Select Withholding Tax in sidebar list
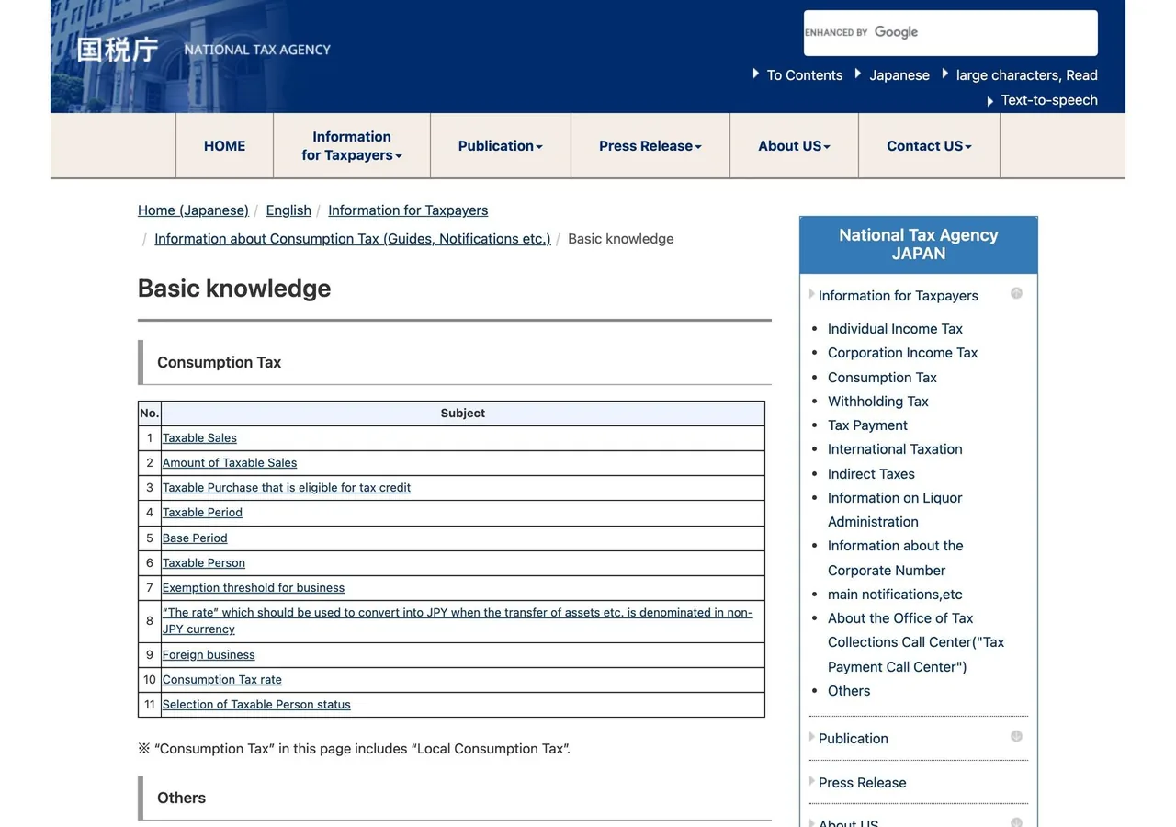Image resolution: width=1176 pixels, height=827 pixels. pyautogui.click(x=878, y=402)
